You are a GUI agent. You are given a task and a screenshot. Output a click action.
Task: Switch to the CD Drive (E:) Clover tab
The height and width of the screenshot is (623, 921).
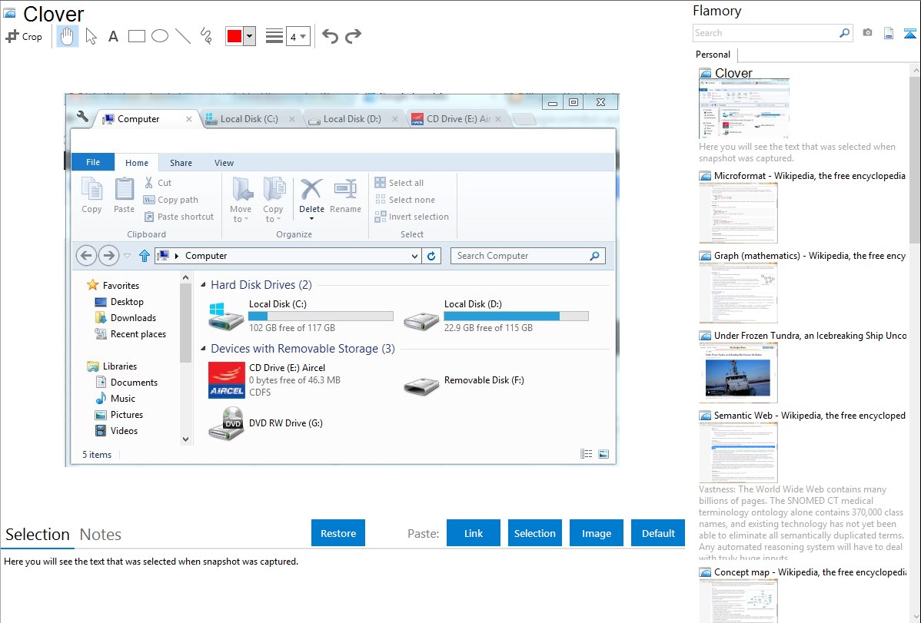coord(458,118)
